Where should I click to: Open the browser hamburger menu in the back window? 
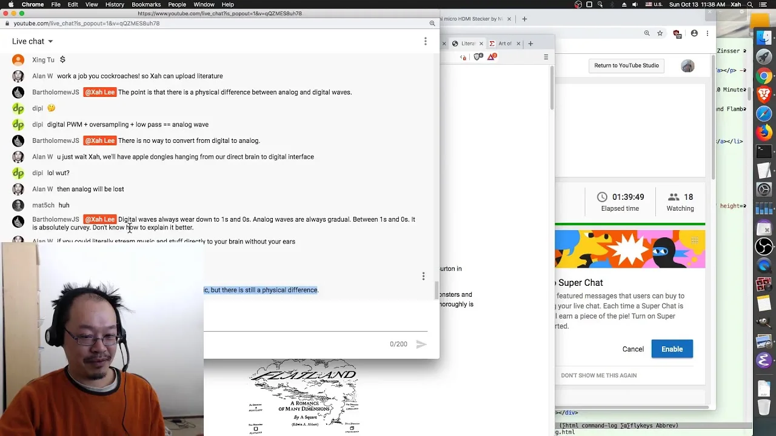pos(546,57)
